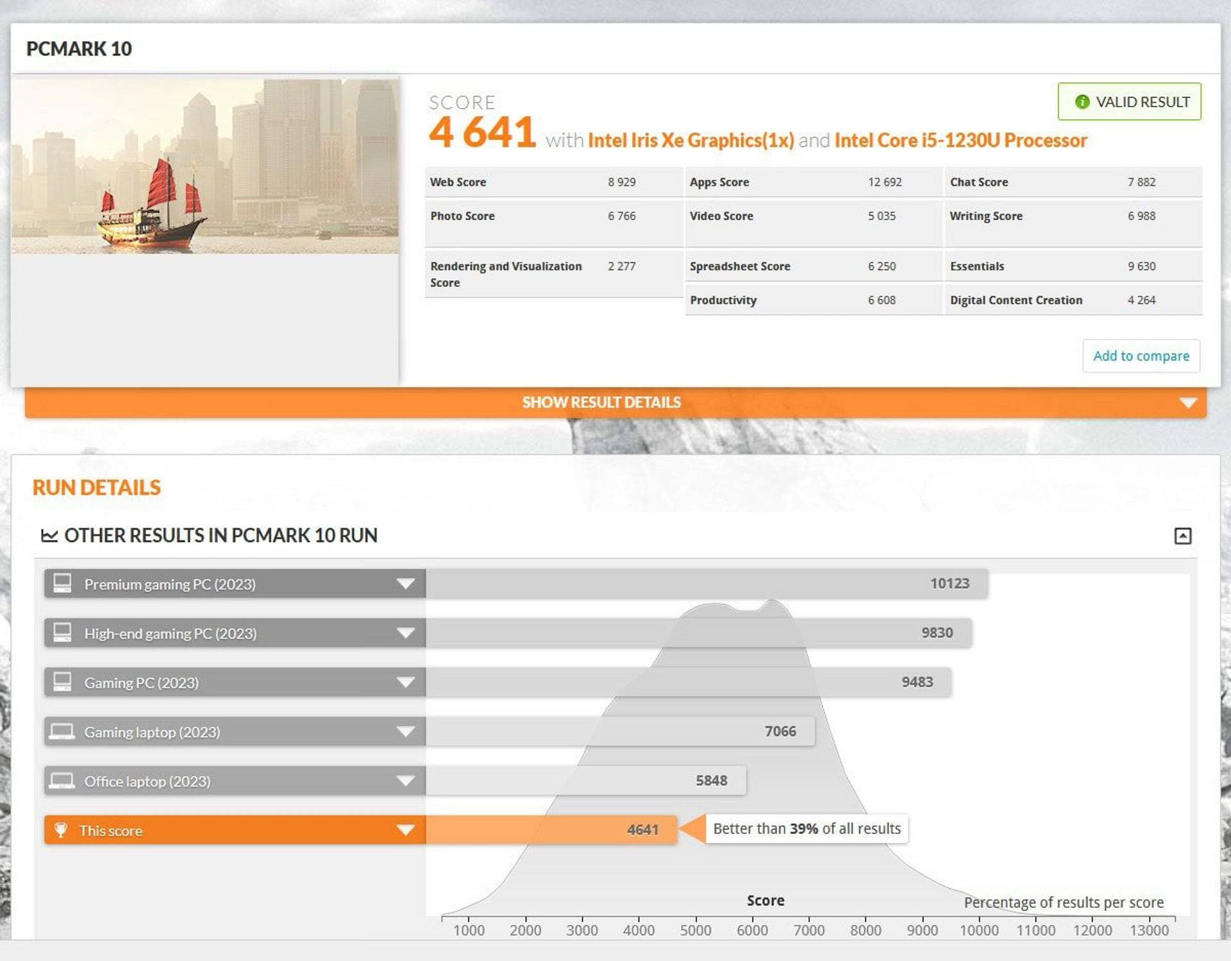Click 5000 on the score axis
The width and height of the screenshot is (1231, 961).
(x=696, y=930)
